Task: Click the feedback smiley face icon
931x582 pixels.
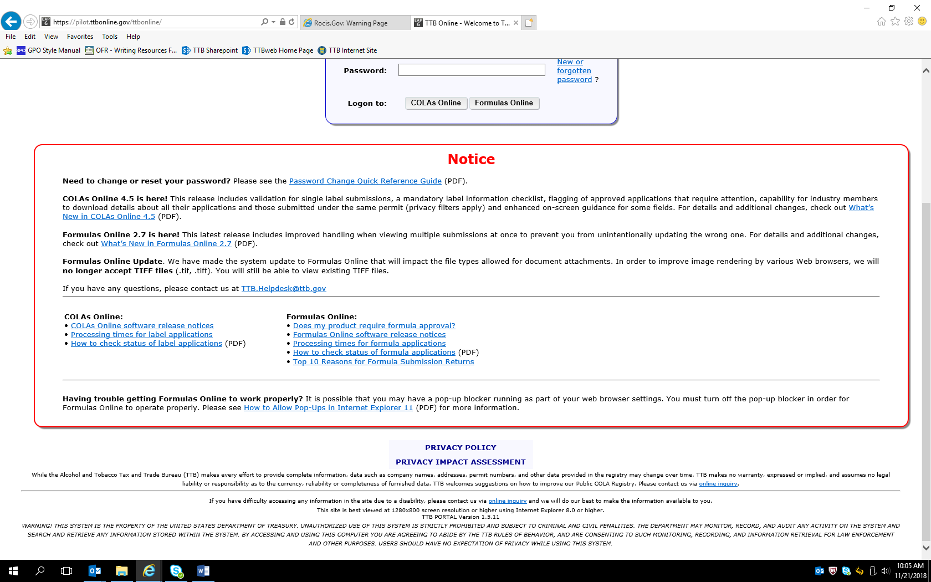Action: click(x=922, y=21)
